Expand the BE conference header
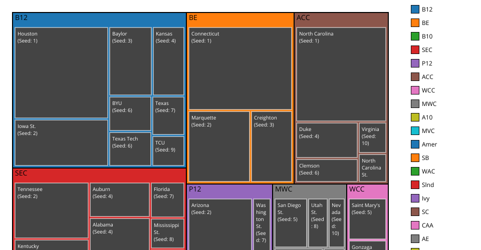 (x=239, y=18)
